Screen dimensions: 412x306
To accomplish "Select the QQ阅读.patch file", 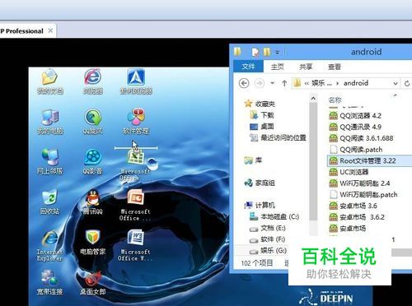I will [356, 150].
